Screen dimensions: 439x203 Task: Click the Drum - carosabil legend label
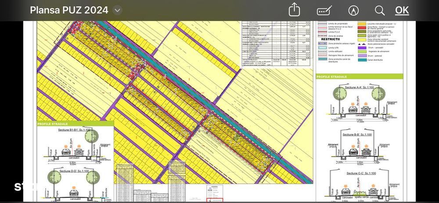(x=376, y=47)
